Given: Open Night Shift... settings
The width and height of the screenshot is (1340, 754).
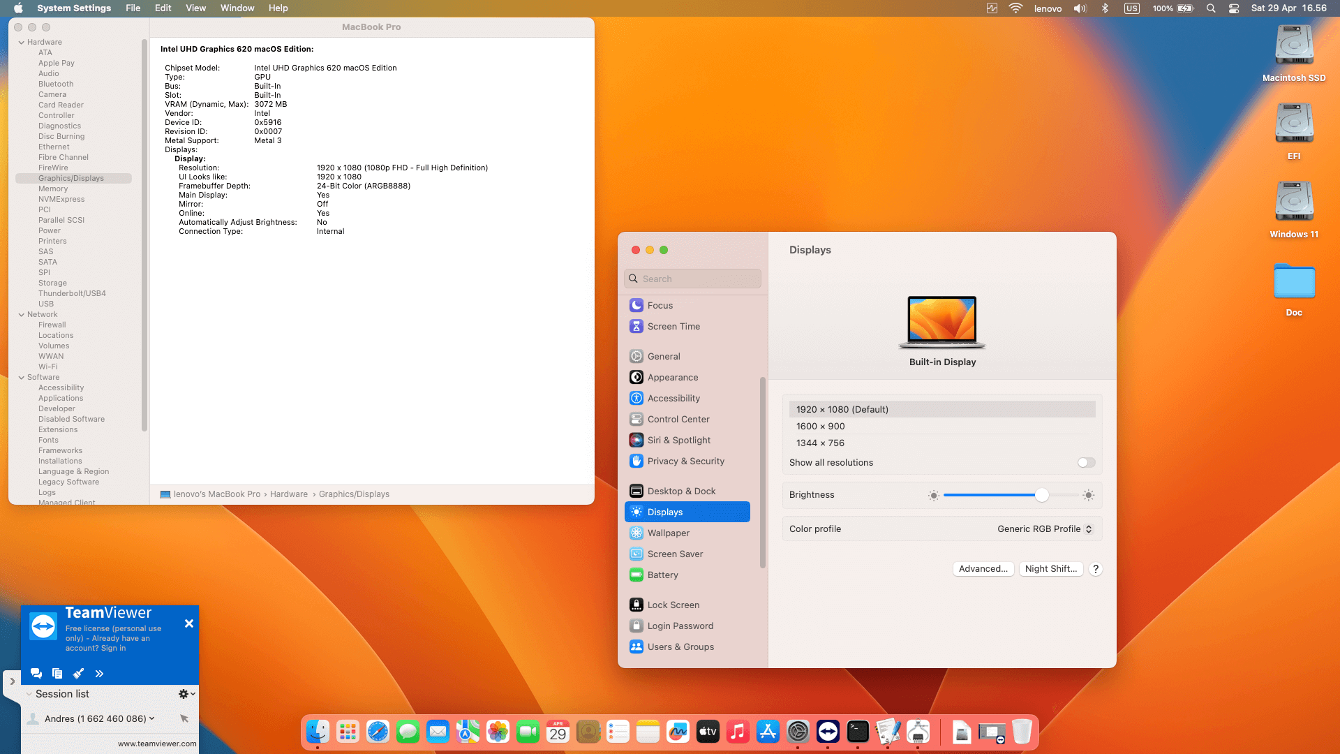Looking at the screenshot, I should tap(1051, 569).
